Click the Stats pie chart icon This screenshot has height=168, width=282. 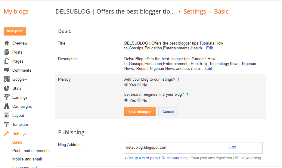pos(7,88)
